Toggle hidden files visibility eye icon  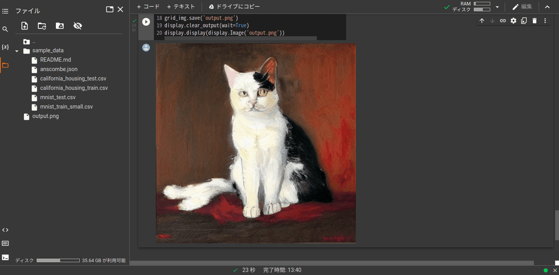tap(78, 26)
